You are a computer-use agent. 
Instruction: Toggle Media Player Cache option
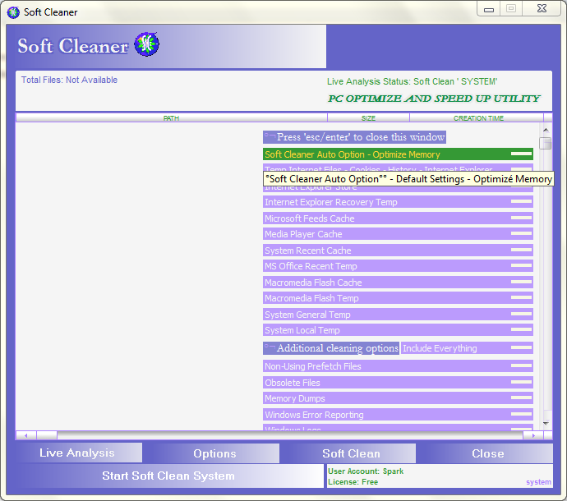[398, 234]
